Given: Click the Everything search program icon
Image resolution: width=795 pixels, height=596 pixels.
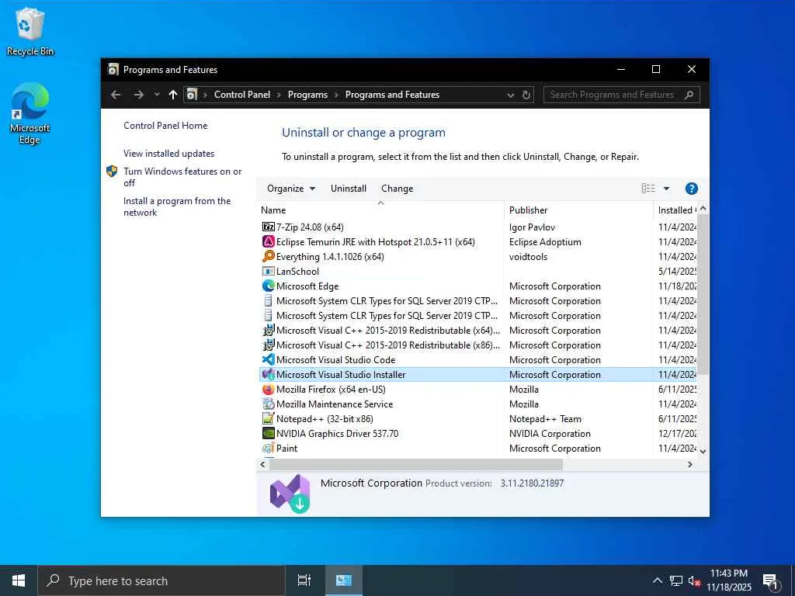Looking at the screenshot, I should [x=268, y=256].
